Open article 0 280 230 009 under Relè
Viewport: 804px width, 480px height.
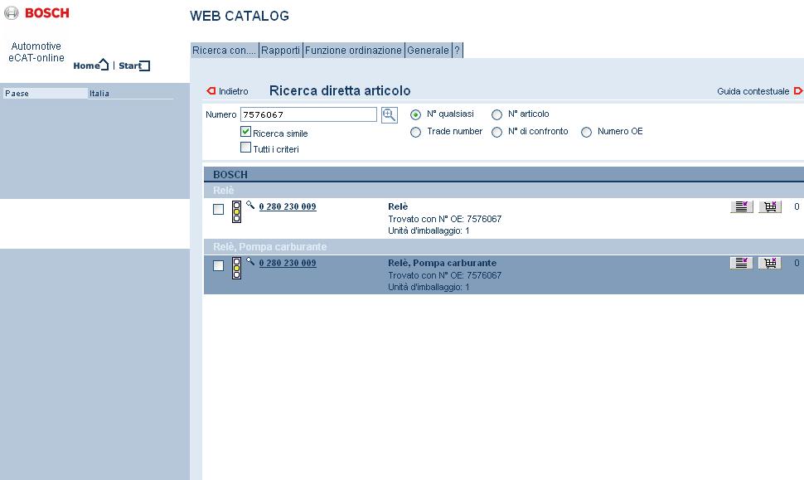[x=288, y=206]
